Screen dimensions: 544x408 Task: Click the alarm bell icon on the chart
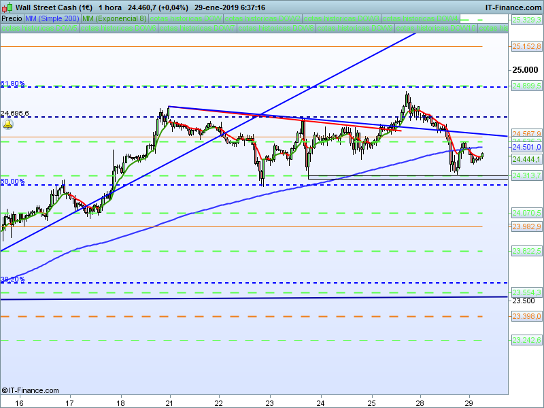coord(8,125)
